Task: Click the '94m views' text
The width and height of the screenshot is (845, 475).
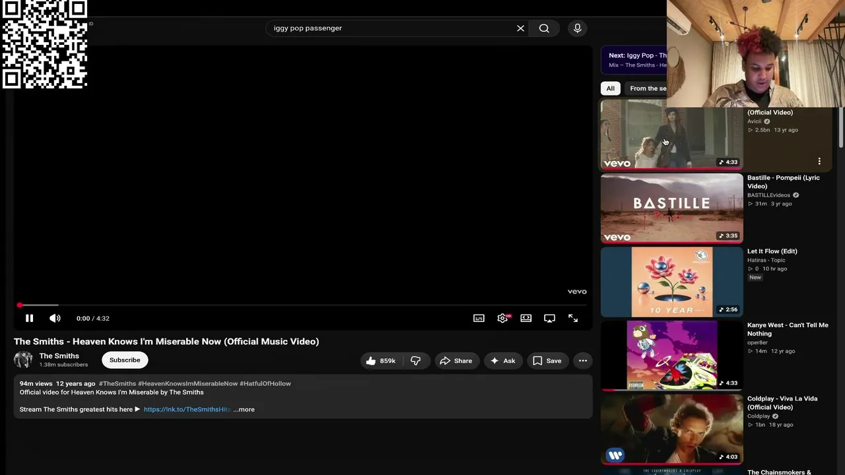Action: 36,383
